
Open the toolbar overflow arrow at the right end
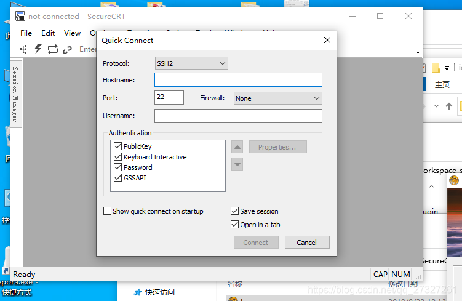[x=418, y=52]
